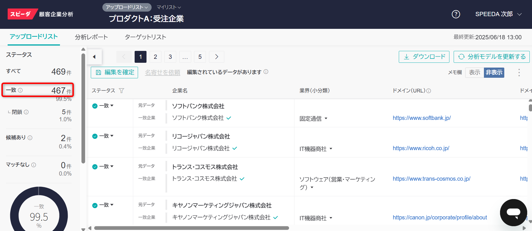532x231 pixels.
Task: Set memo column to 表示
Action: click(474, 73)
